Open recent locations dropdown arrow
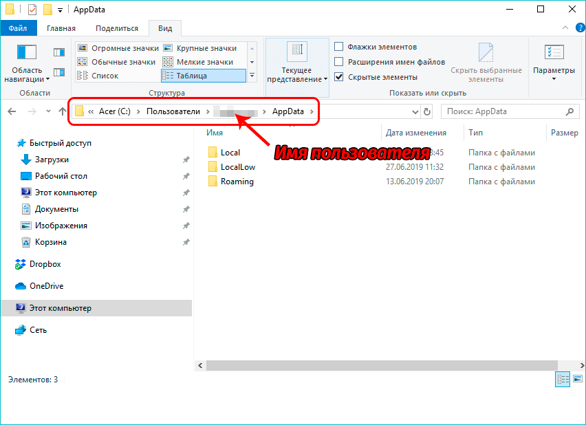Screen dimensions: 586x425 coord(48,111)
